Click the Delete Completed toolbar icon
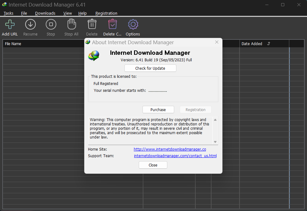Image resolution: width=307 pixels, height=211 pixels. pos(112,24)
